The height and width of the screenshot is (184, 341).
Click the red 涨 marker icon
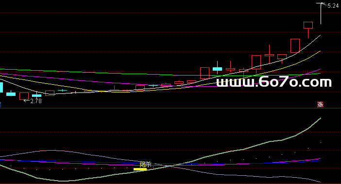point(320,105)
